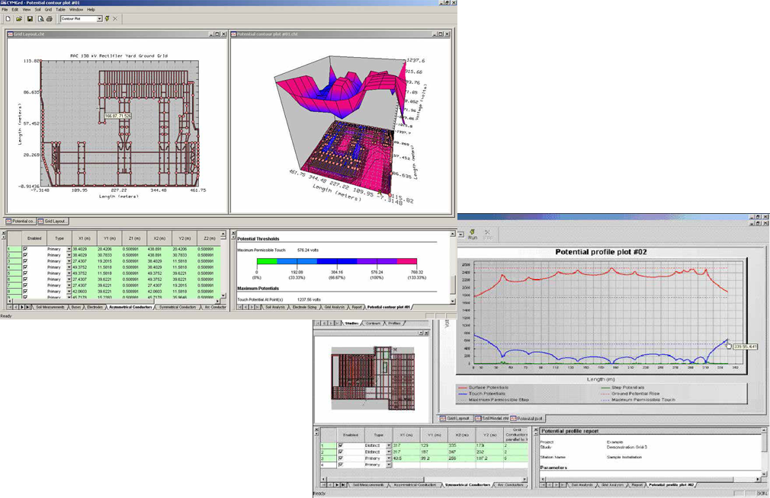Screen dimensions: 770x498
Task: Go to first tab in the report pane
Action: pyautogui.click(x=240, y=307)
